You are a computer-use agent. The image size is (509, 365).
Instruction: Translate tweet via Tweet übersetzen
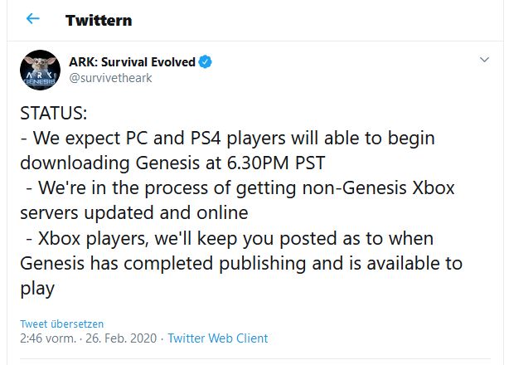coord(61,324)
